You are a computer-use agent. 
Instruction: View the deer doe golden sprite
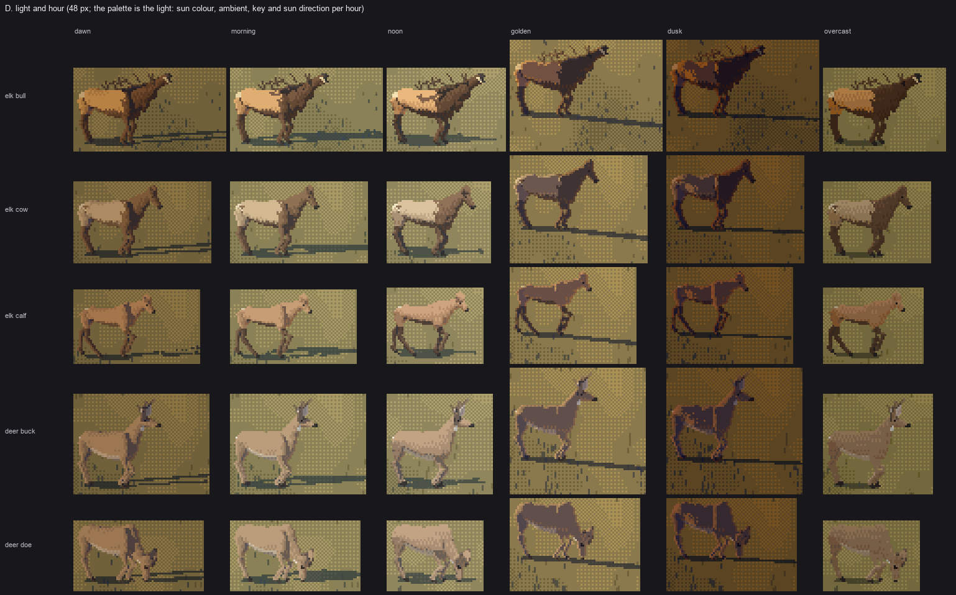[575, 545]
